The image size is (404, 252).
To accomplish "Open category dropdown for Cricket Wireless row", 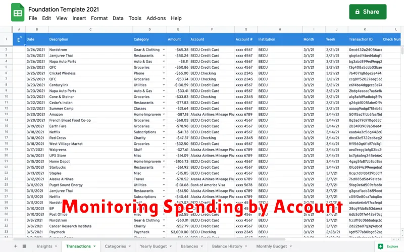I will tap(164, 73).
